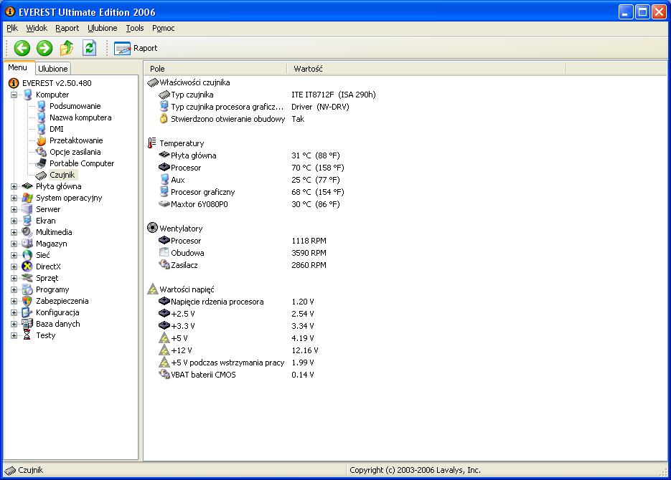Click the Baza danych database icon
This screenshot has width=671, height=480.
(27, 324)
